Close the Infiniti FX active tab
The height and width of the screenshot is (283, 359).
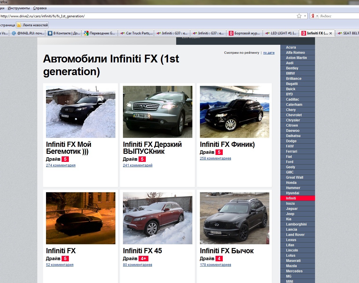pos(331,33)
